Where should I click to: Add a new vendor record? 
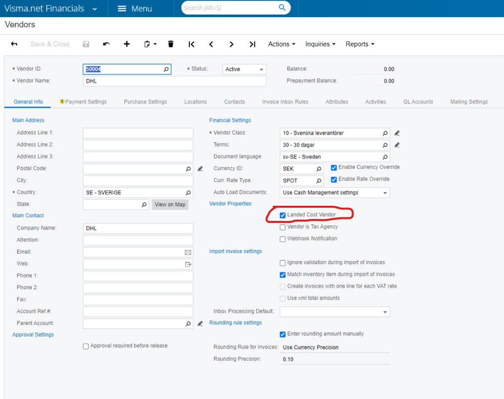127,44
